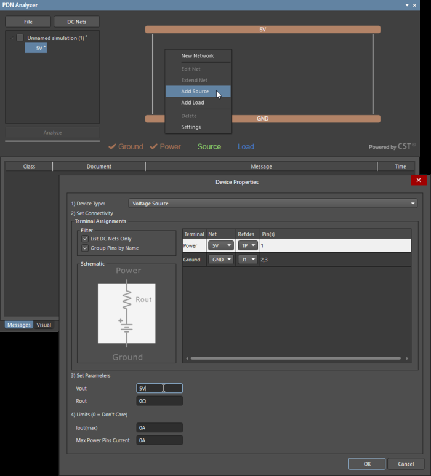Switch to the Visual tab
The image size is (431, 476).
pos(44,325)
